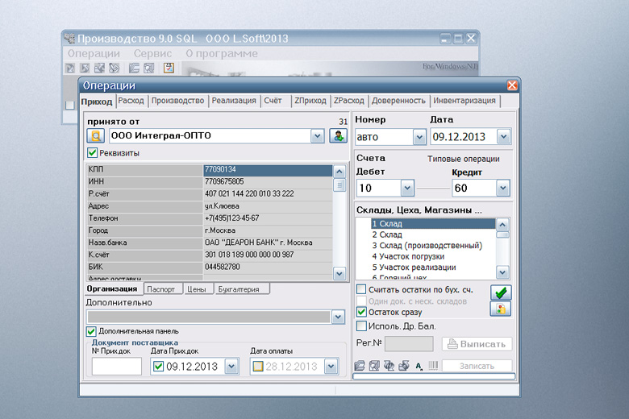629x419 pixels.
Task: Click the Производство window title bar app icon
Action: 69,39
